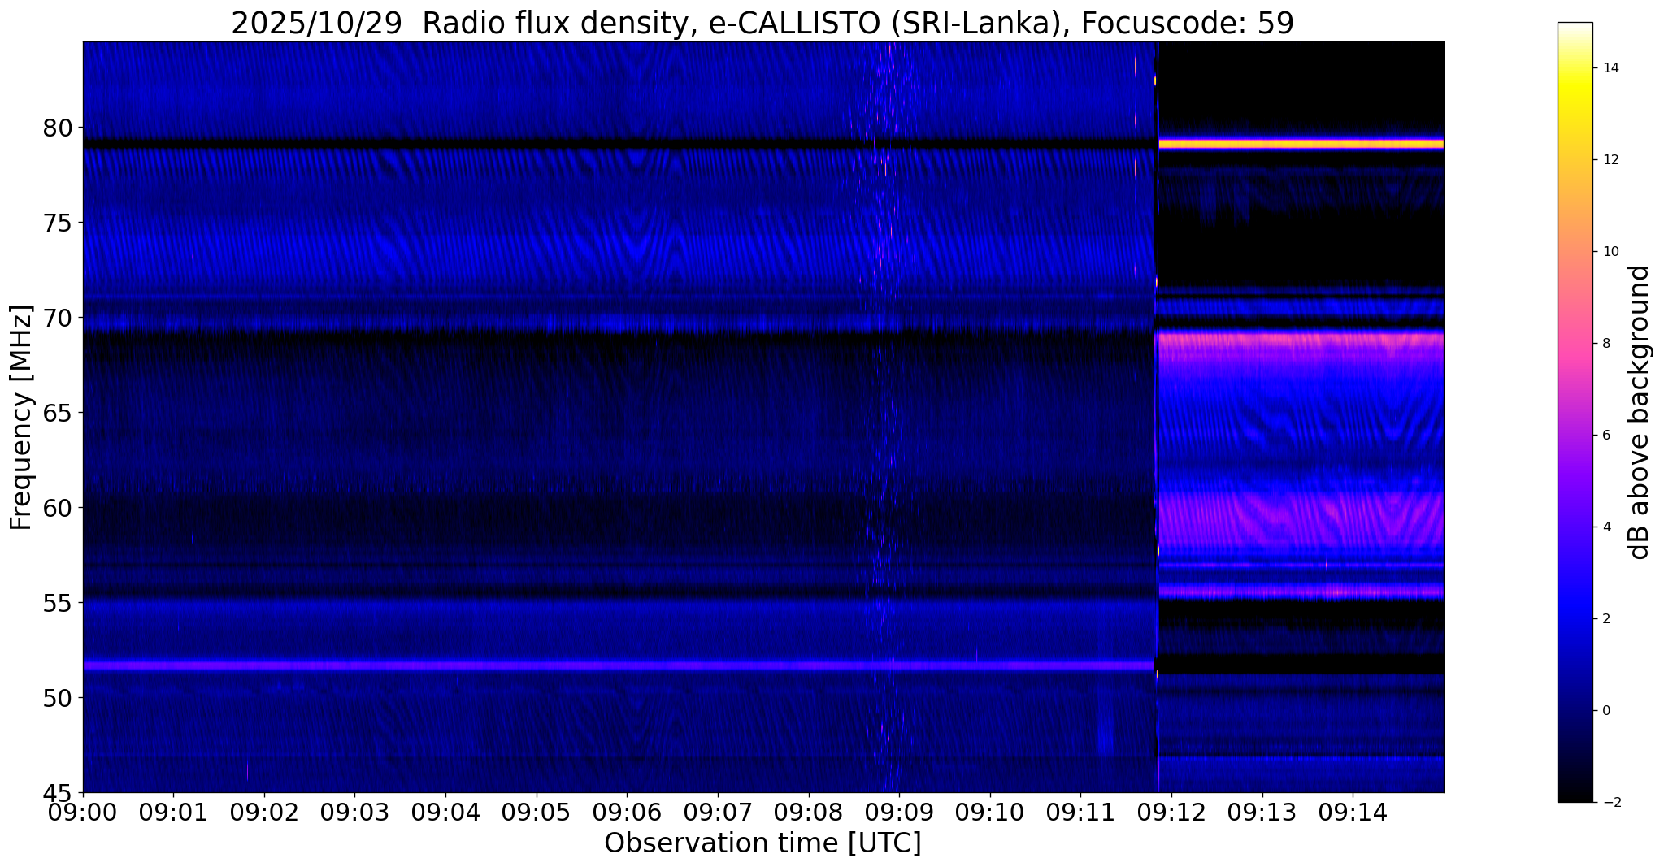Viewport: 1664px width, 867px height.
Task: Click the 75 MHz frequency tick label
Action: click(x=58, y=223)
